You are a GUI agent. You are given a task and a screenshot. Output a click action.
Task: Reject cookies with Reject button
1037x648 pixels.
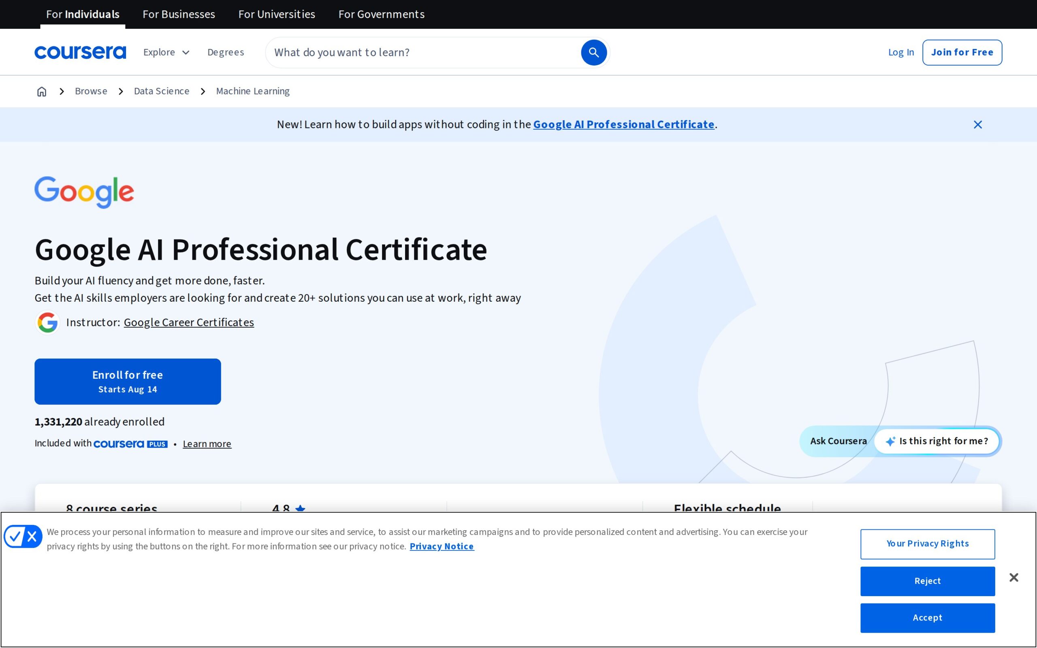[927, 581]
